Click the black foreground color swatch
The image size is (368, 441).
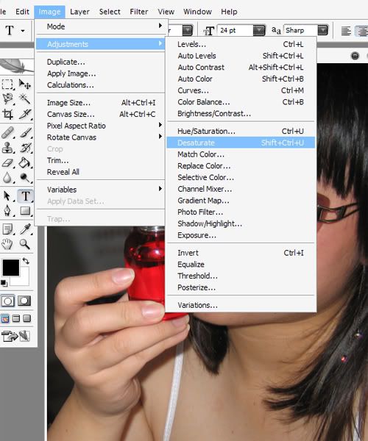11,268
